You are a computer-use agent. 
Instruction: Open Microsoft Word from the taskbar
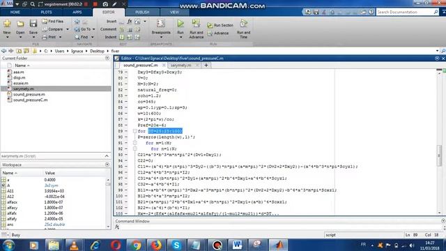237,245
